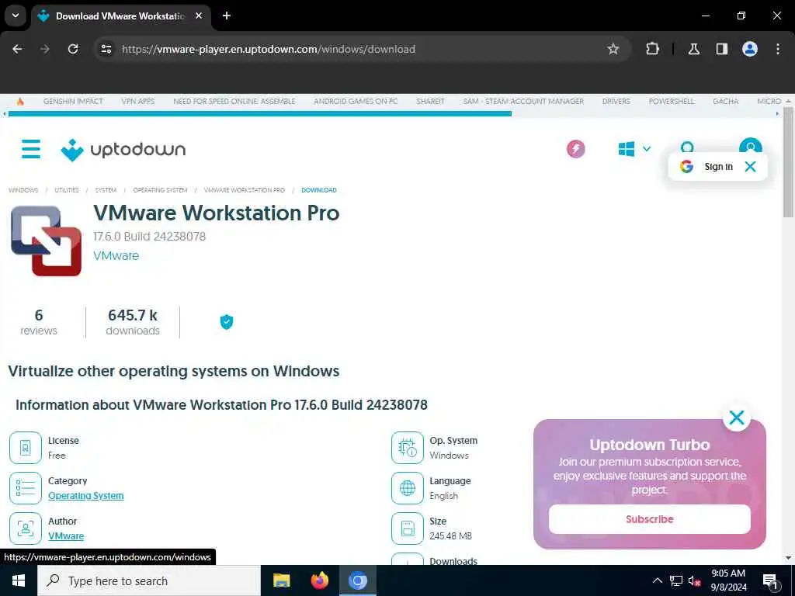Open POWERSHELL trending link
795x596 pixels.
click(x=672, y=102)
